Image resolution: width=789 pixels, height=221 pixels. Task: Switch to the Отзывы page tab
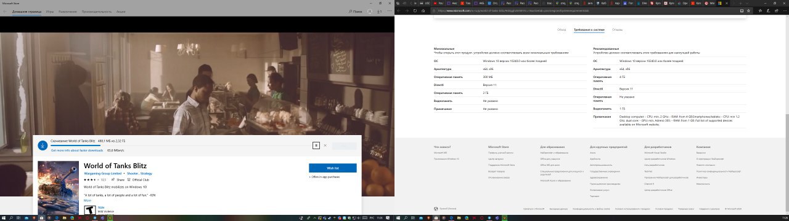pos(618,29)
